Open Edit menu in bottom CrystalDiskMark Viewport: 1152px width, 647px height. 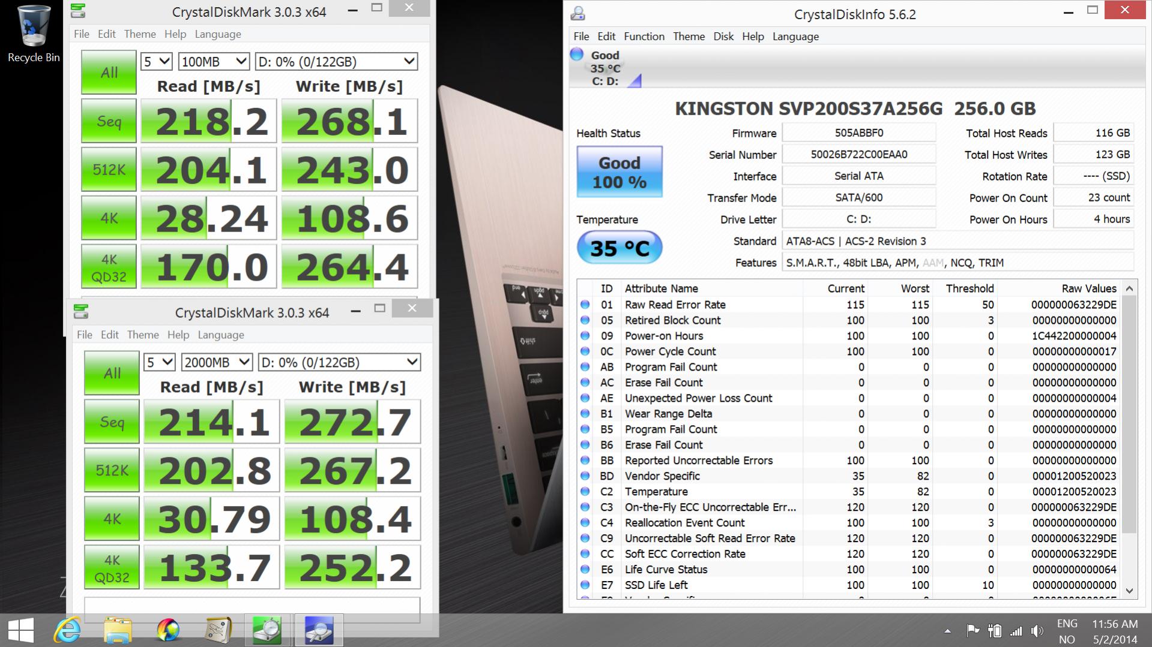coord(109,335)
